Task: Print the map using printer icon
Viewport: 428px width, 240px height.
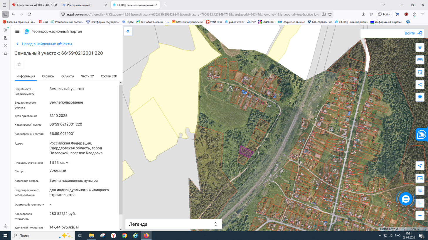Action: point(420,97)
